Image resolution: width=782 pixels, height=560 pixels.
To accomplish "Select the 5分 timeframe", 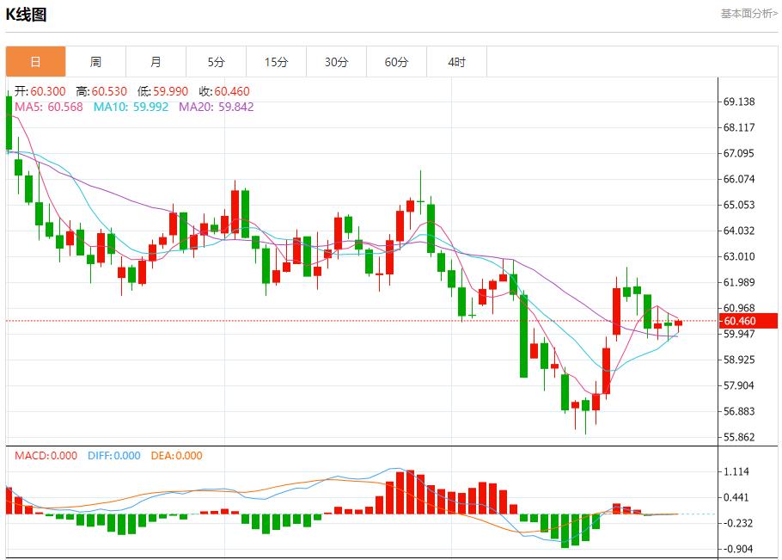I will pos(216,61).
